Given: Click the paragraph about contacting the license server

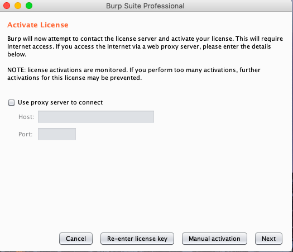Looking at the screenshot, I should pos(145,46).
